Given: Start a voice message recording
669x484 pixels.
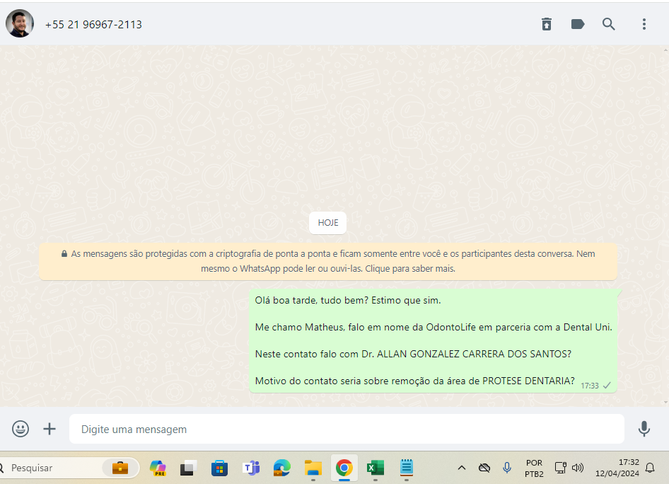Looking at the screenshot, I should (x=644, y=429).
